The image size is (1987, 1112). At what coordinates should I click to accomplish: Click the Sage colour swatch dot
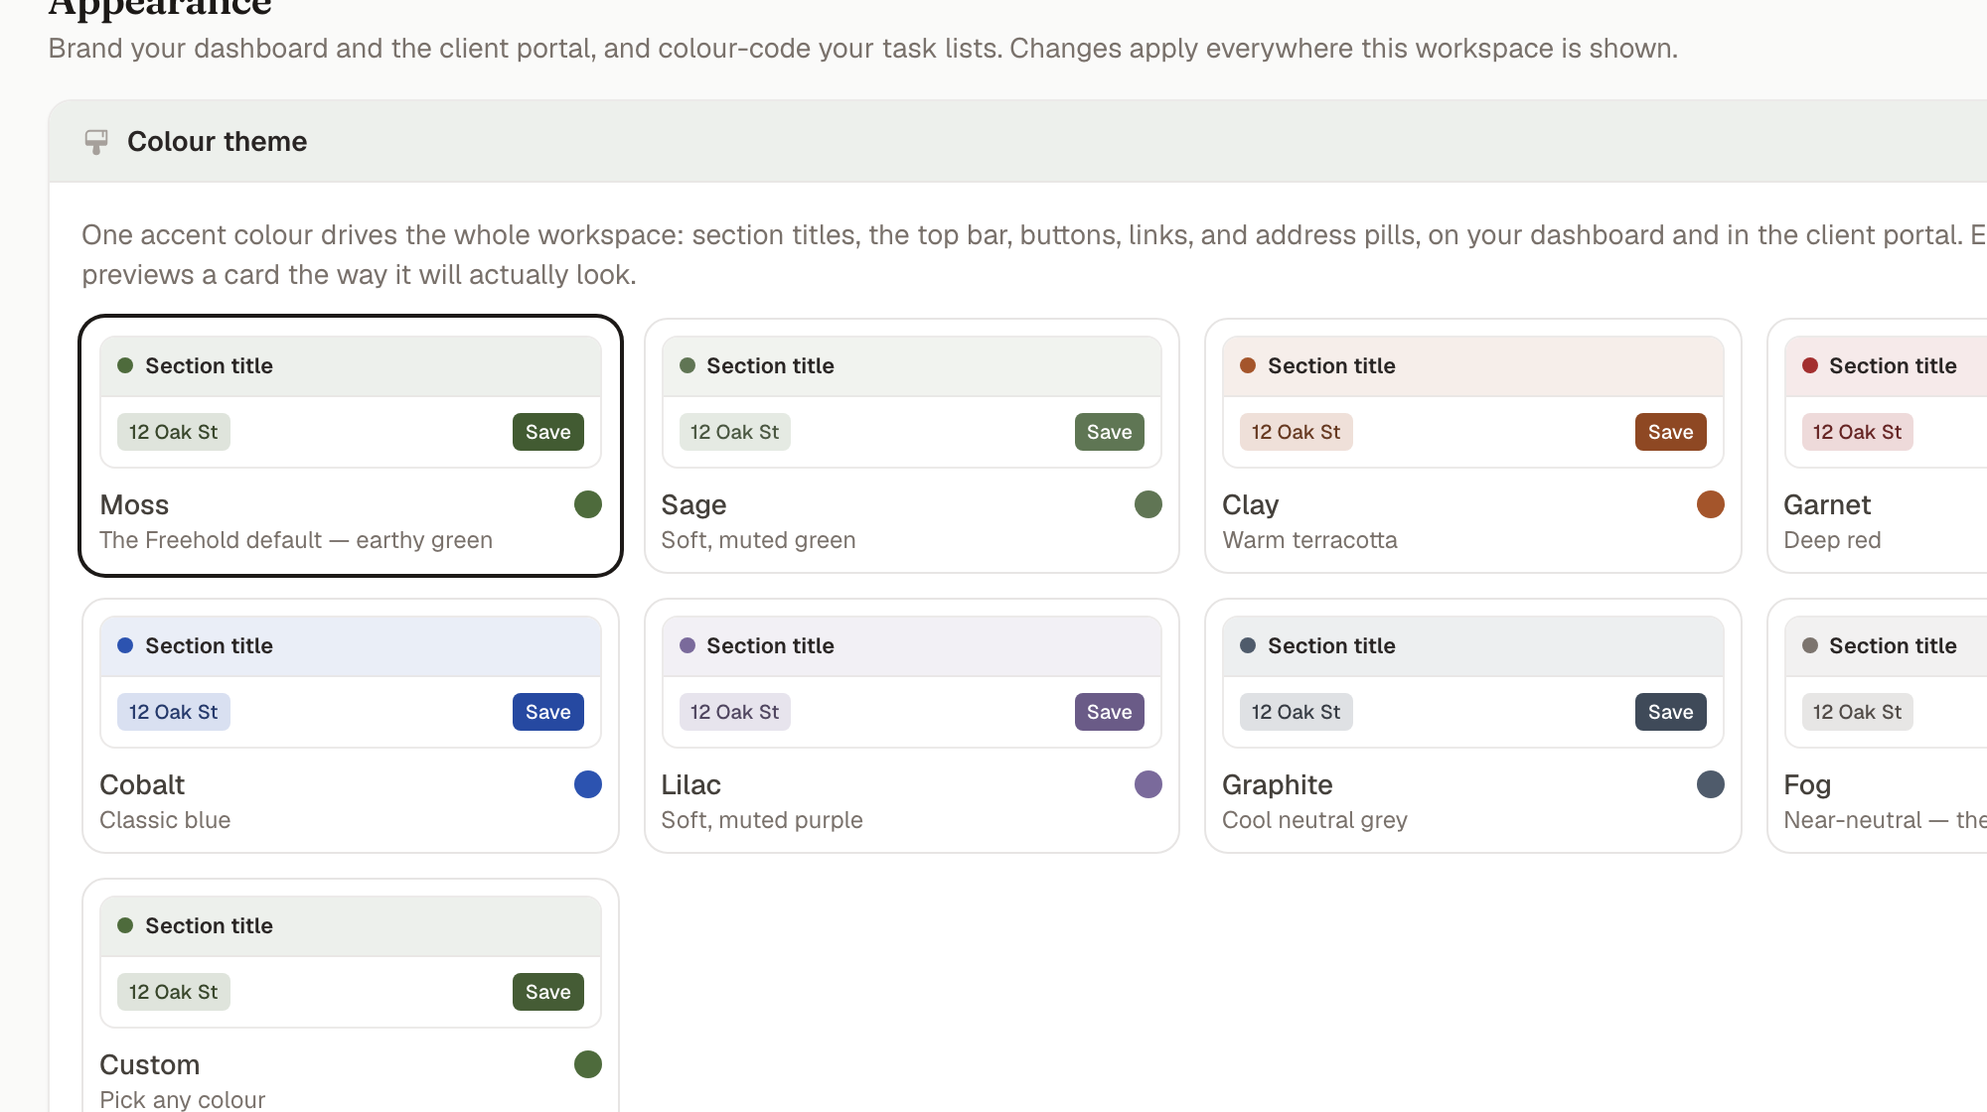1148,504
